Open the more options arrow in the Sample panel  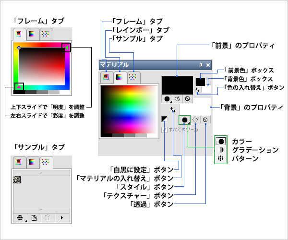pyautogui.click(x=62, y=218)
